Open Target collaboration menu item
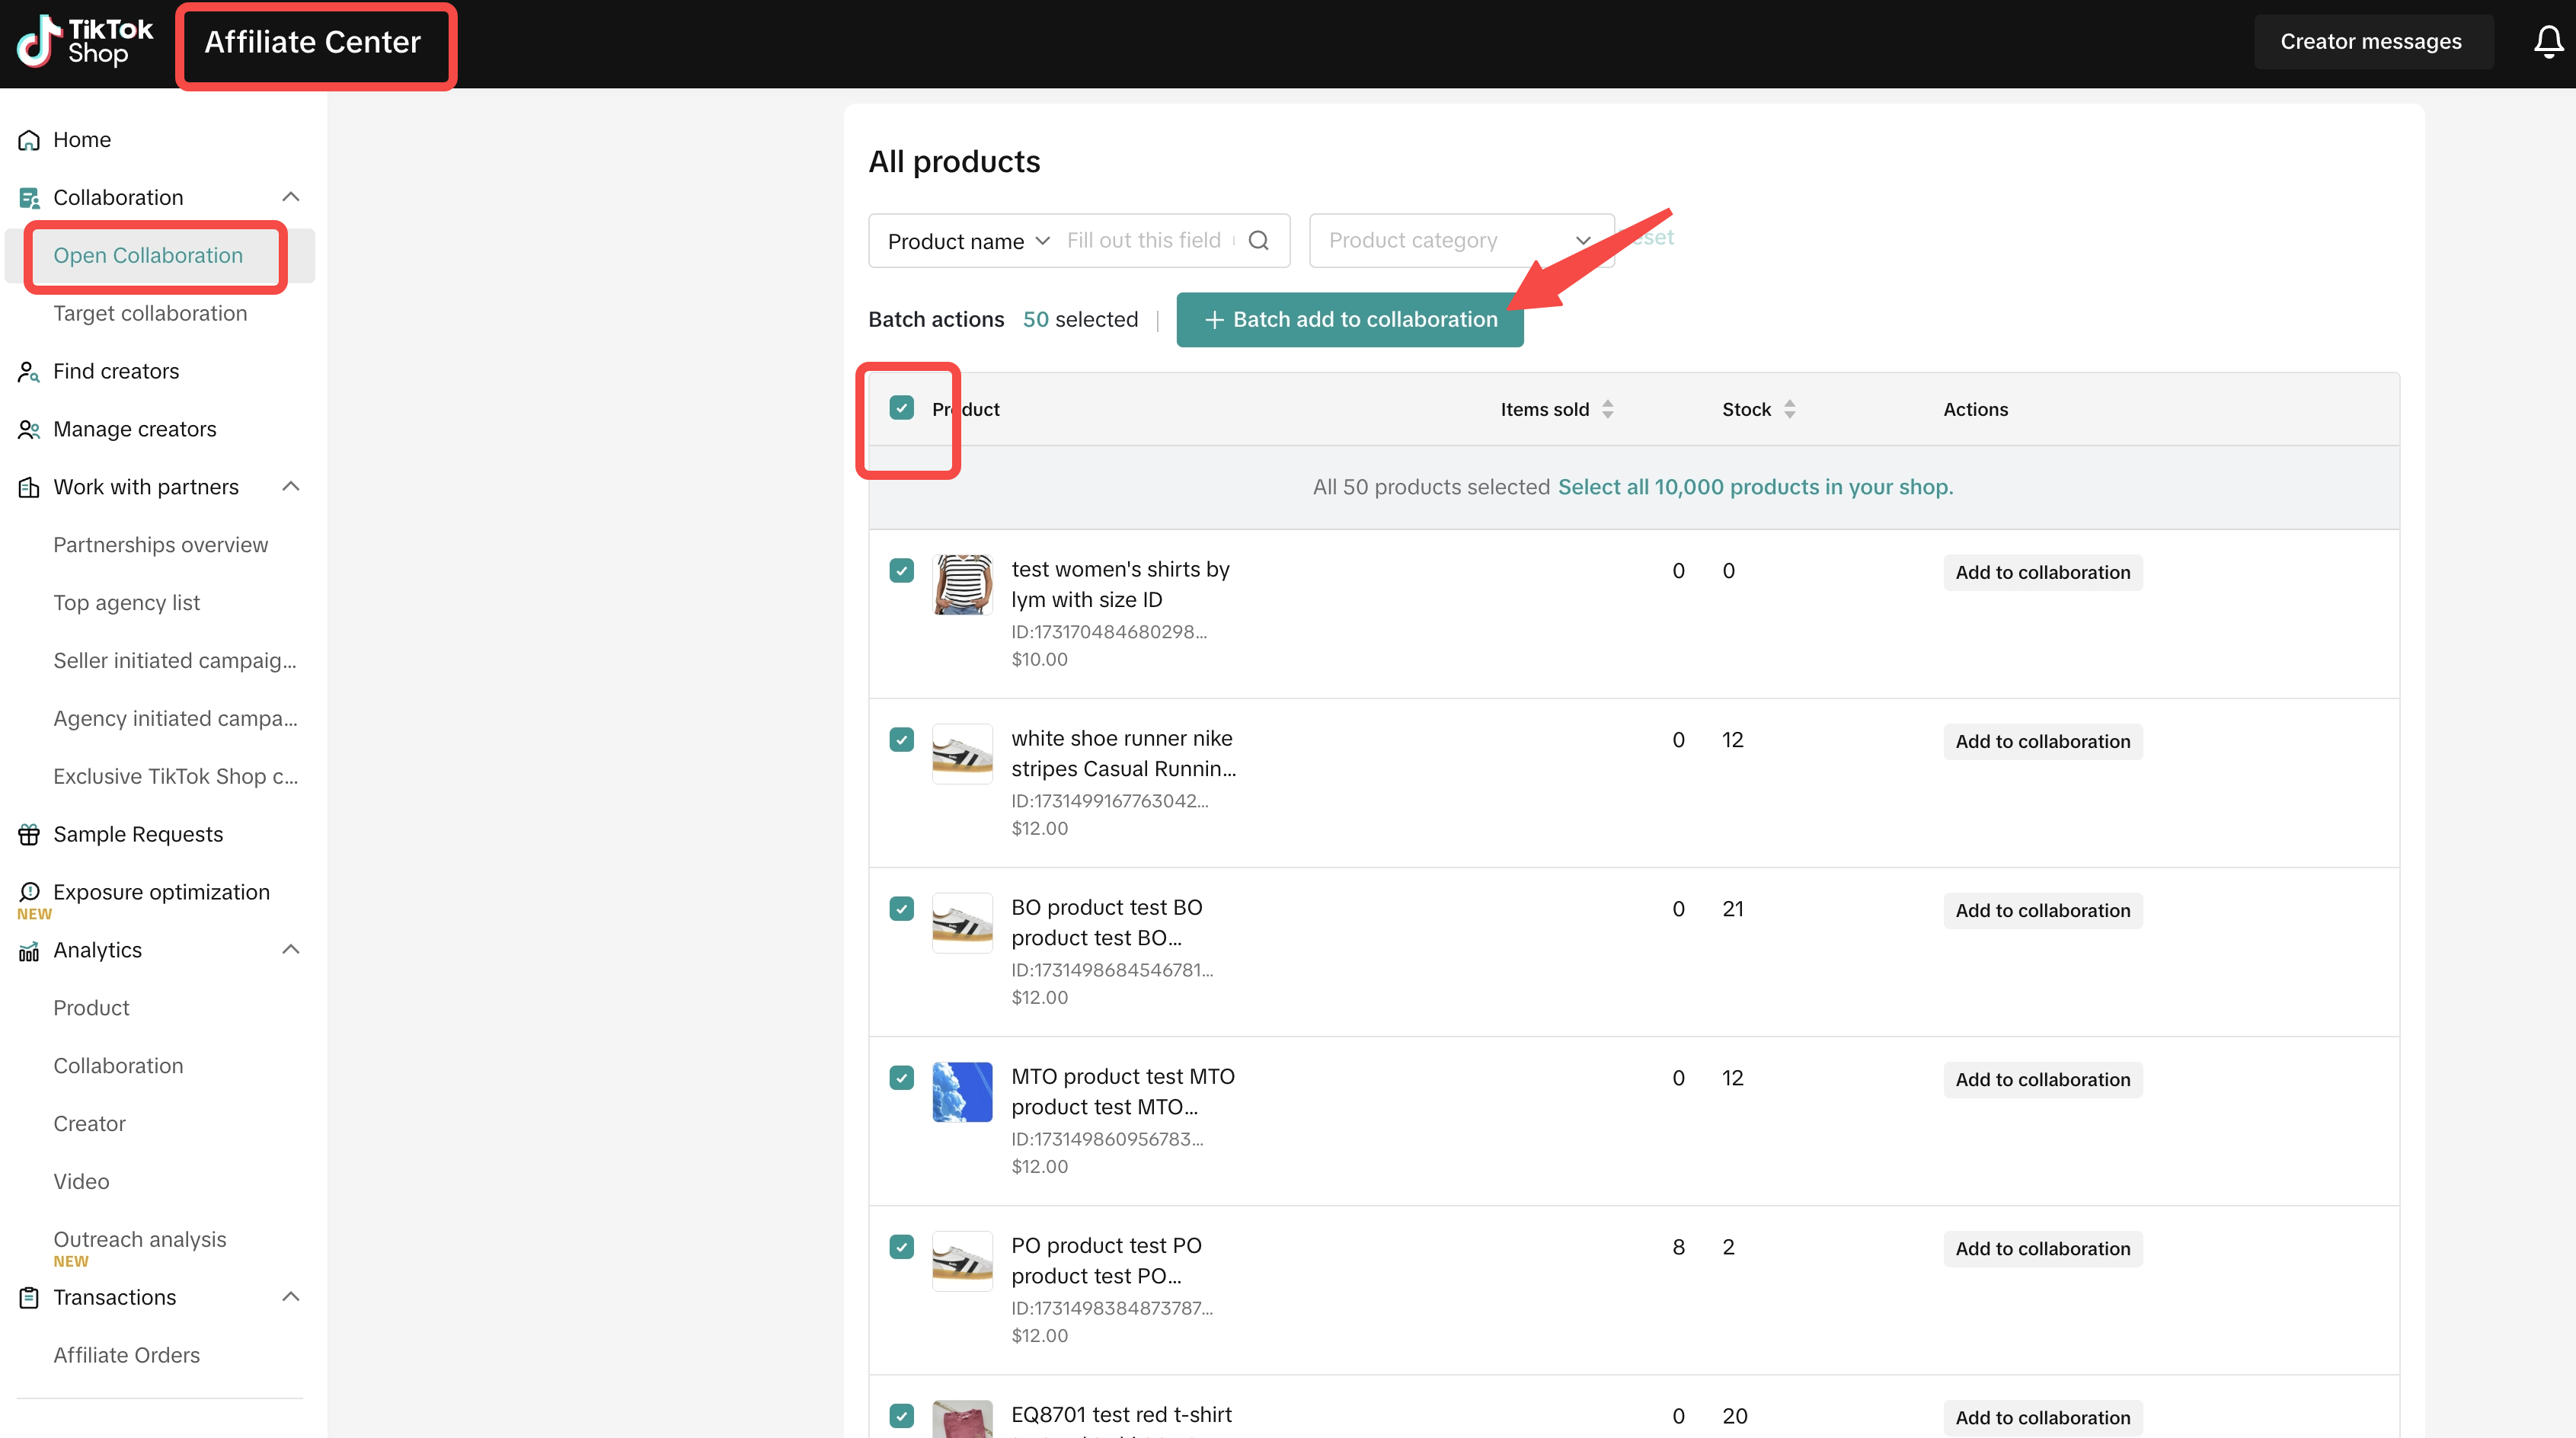This screenshot has width=2576, height=1438. 150,314
